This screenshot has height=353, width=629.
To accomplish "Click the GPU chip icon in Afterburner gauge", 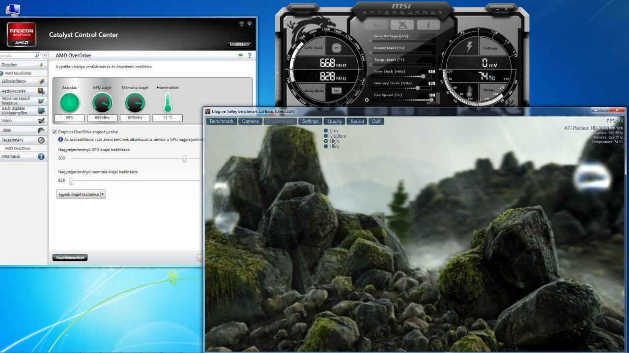I will click(337, 48).
